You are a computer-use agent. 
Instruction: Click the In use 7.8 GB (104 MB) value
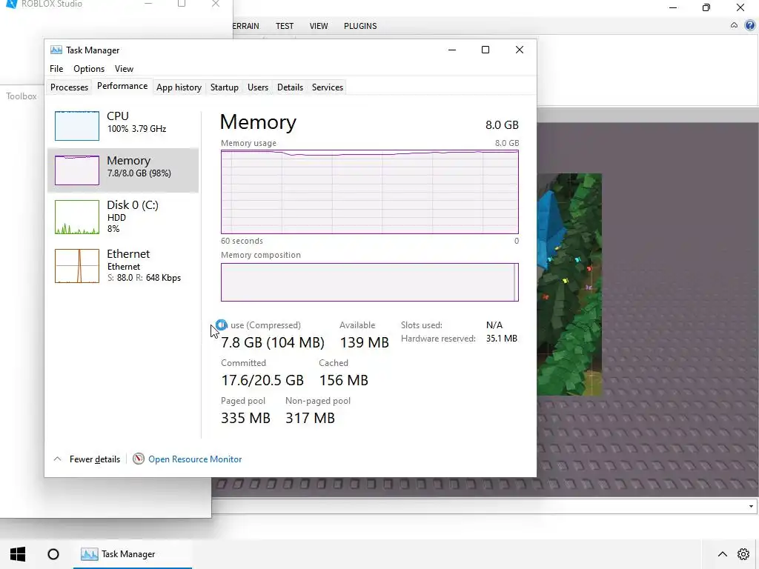point(273,342)
